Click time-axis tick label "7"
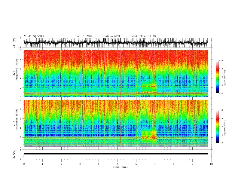The width and height of the screenshot is (238, 184). [x=155, y=164]
